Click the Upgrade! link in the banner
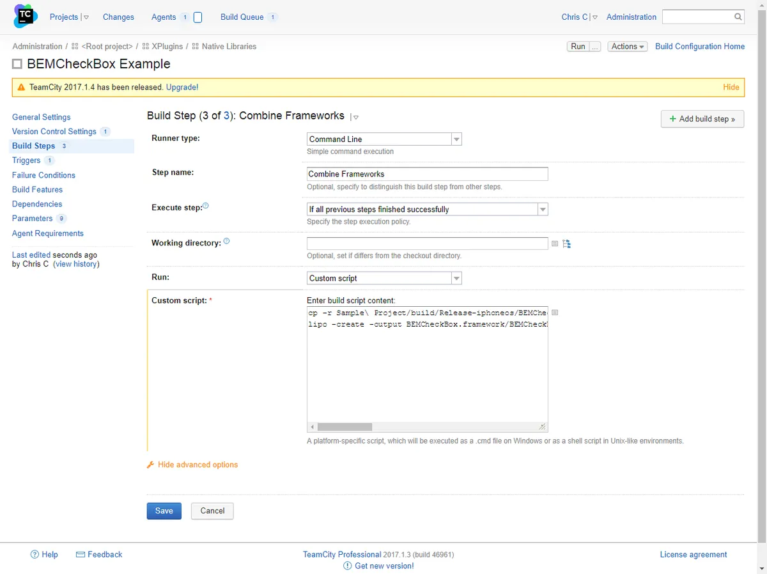 (x=182, y=88)
